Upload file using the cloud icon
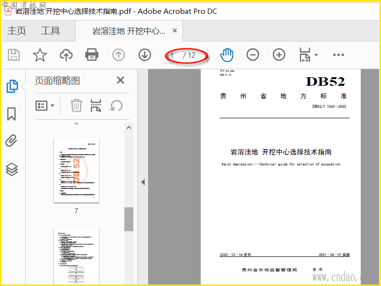The height and width of the screenshot is (286, 381). 66,55
